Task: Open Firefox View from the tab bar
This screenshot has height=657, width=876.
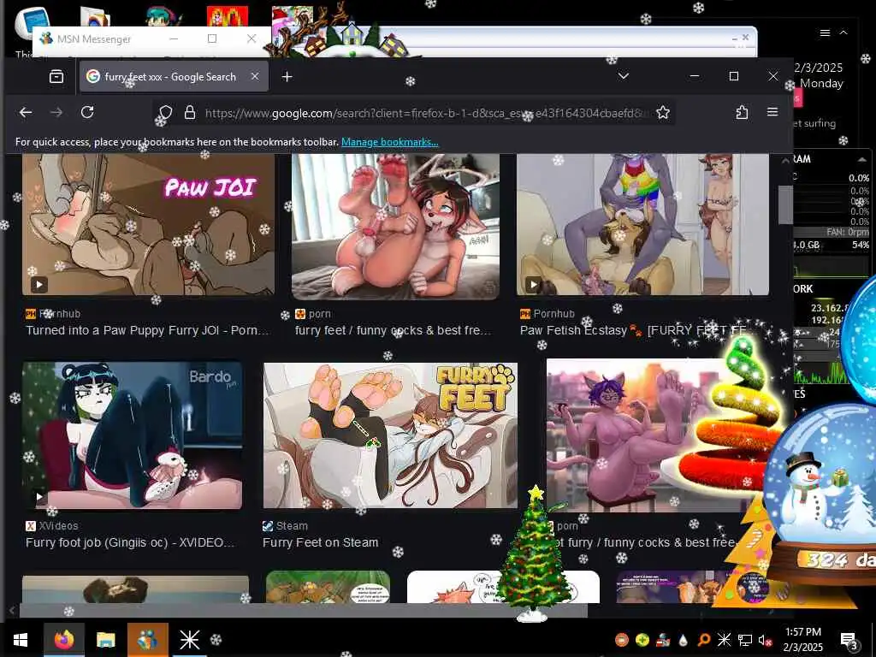Action: 56,76
